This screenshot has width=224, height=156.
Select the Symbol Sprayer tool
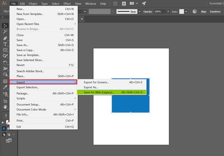click(5, 94)
